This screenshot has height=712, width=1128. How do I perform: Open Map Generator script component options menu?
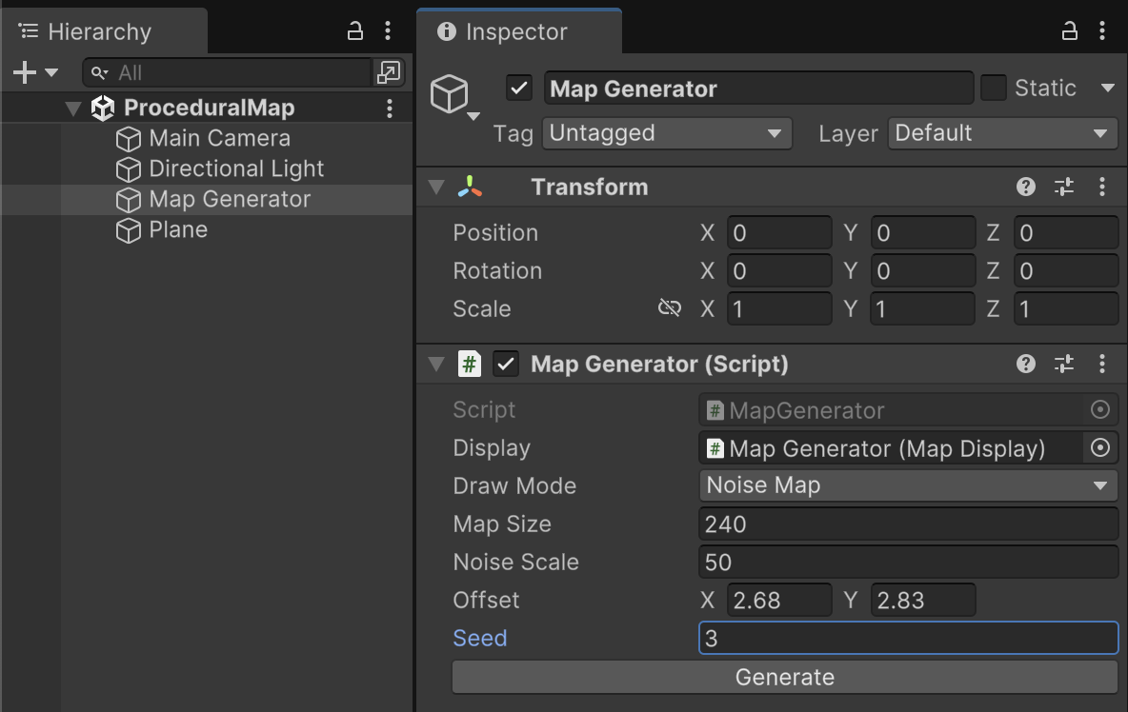pyautogui.click(x=1102, y=364)
